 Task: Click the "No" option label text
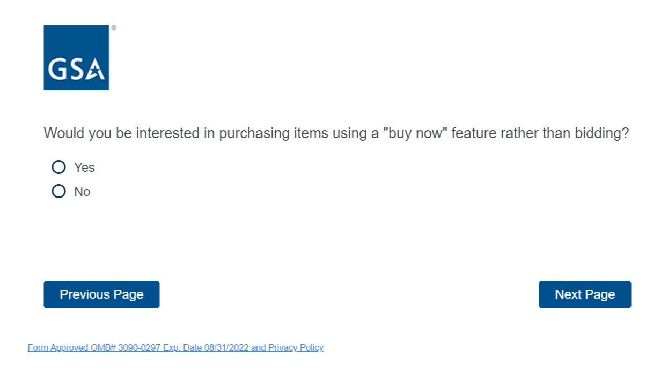click(x=82, y=192)
